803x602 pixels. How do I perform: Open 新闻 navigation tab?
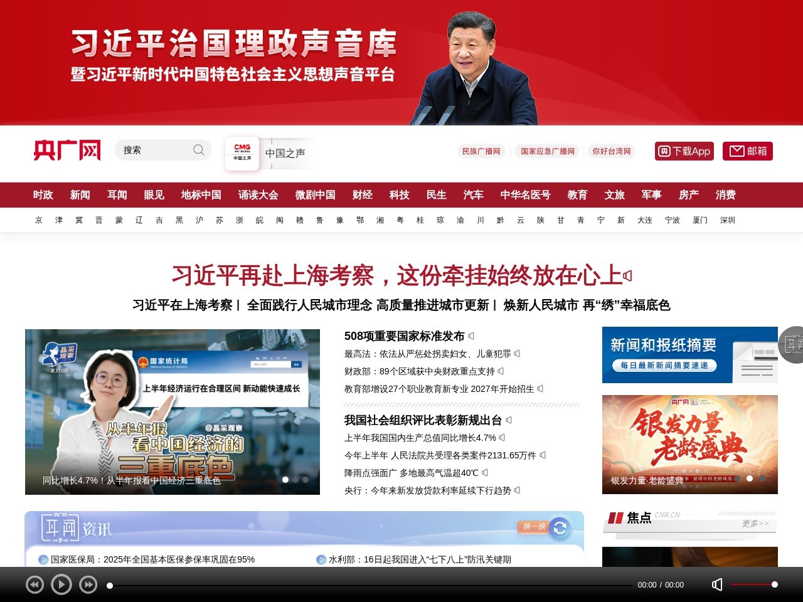pyautogui.click(x=80, y=195)
